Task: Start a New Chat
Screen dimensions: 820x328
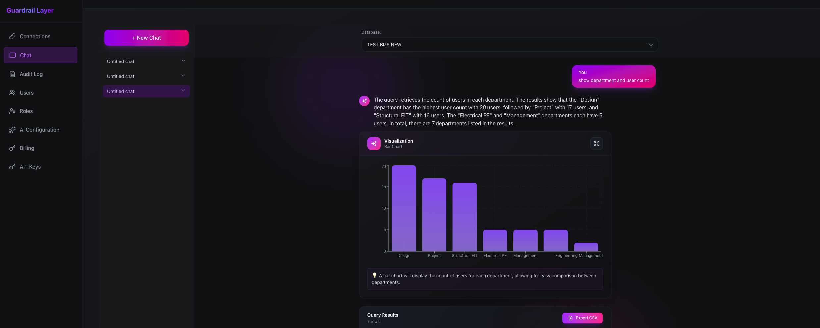Action: [146, 38]
